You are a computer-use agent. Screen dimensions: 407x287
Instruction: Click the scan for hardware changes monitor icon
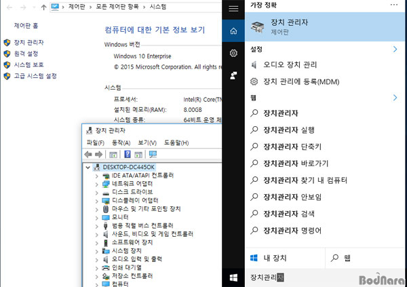153,155
